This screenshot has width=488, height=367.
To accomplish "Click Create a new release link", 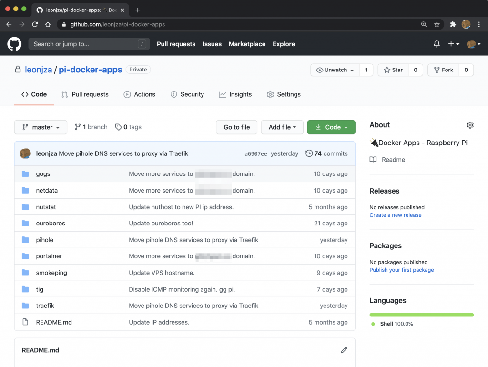I will [x=395, y=215].
